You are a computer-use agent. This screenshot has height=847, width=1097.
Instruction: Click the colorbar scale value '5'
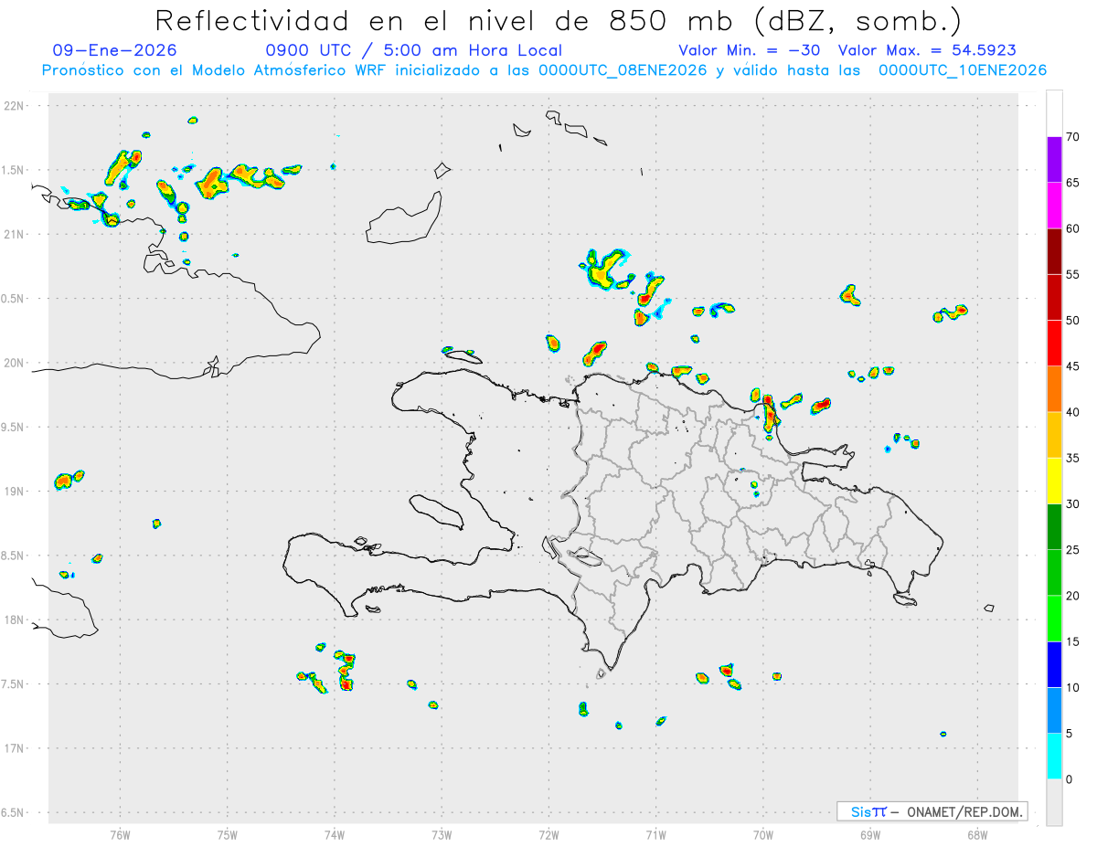(x=1070, y=734)
